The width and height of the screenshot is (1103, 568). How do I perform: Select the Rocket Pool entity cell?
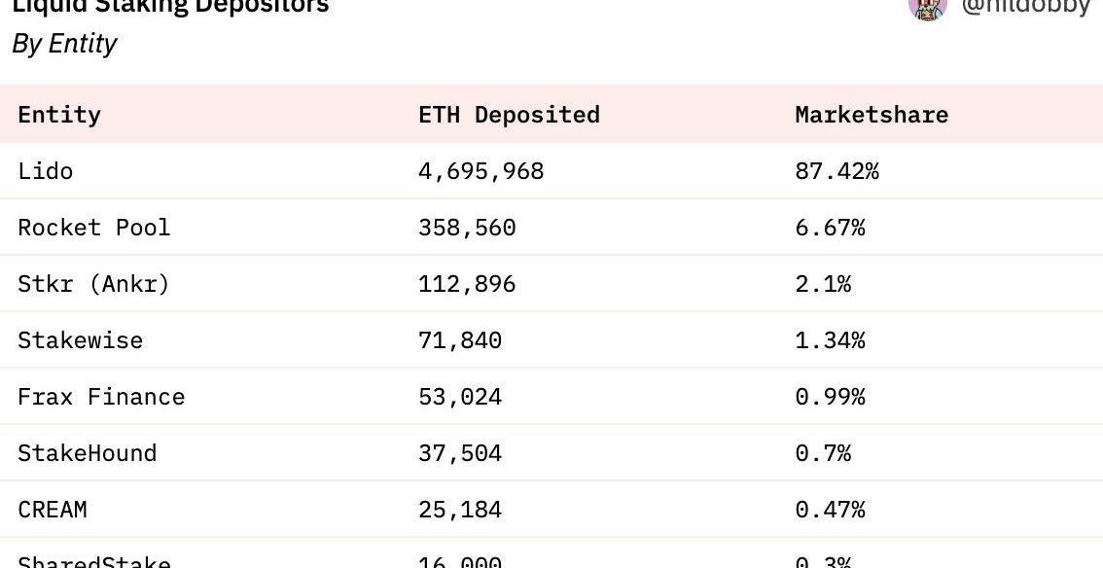coord(94,228)
